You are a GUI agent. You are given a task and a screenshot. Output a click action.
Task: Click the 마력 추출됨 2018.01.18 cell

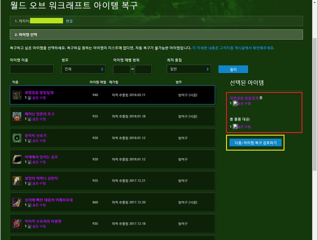click(129, 117)
